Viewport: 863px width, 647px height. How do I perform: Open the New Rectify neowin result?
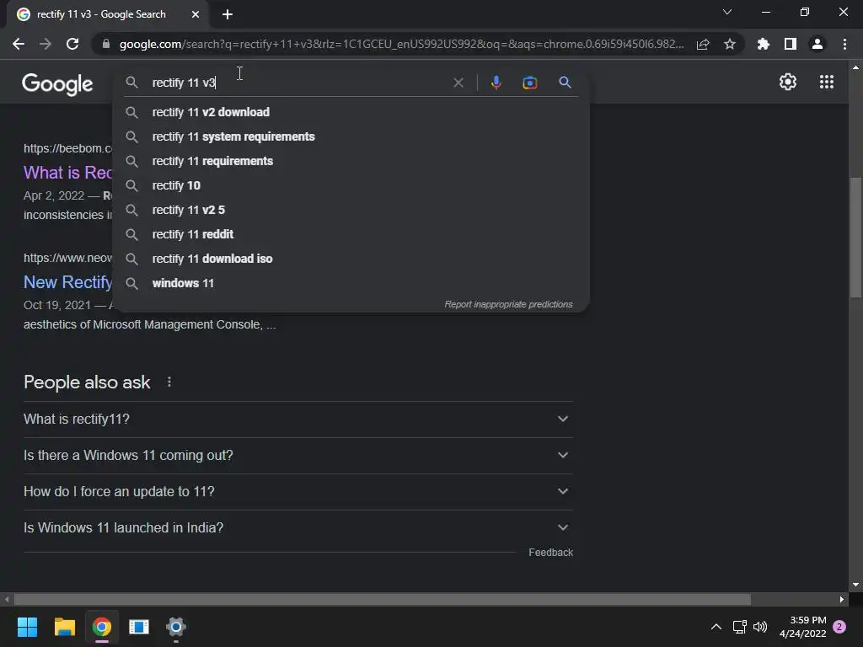pos(67,282)
